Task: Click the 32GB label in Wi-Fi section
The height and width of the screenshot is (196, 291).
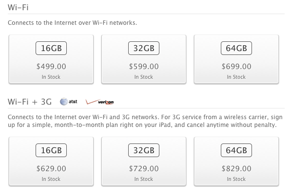Action: pos(144,48)
